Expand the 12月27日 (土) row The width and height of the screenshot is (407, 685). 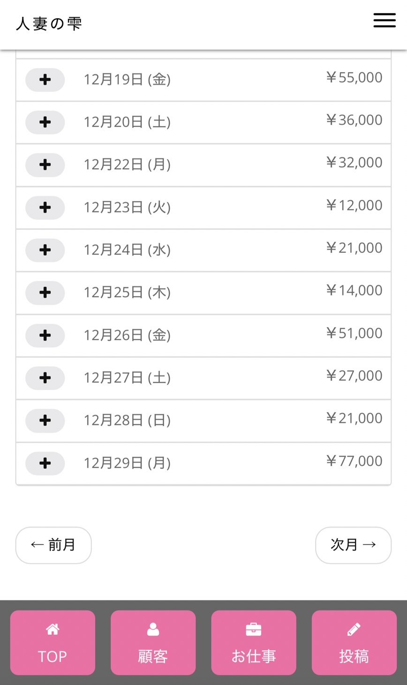tap(45, 378)
